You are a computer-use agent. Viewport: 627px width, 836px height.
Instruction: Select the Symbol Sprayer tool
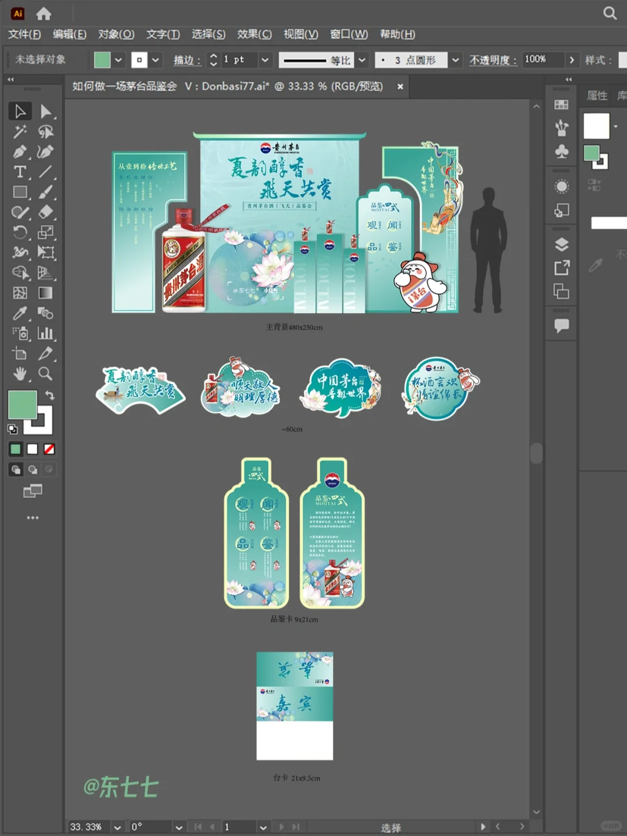coord(20,333)
